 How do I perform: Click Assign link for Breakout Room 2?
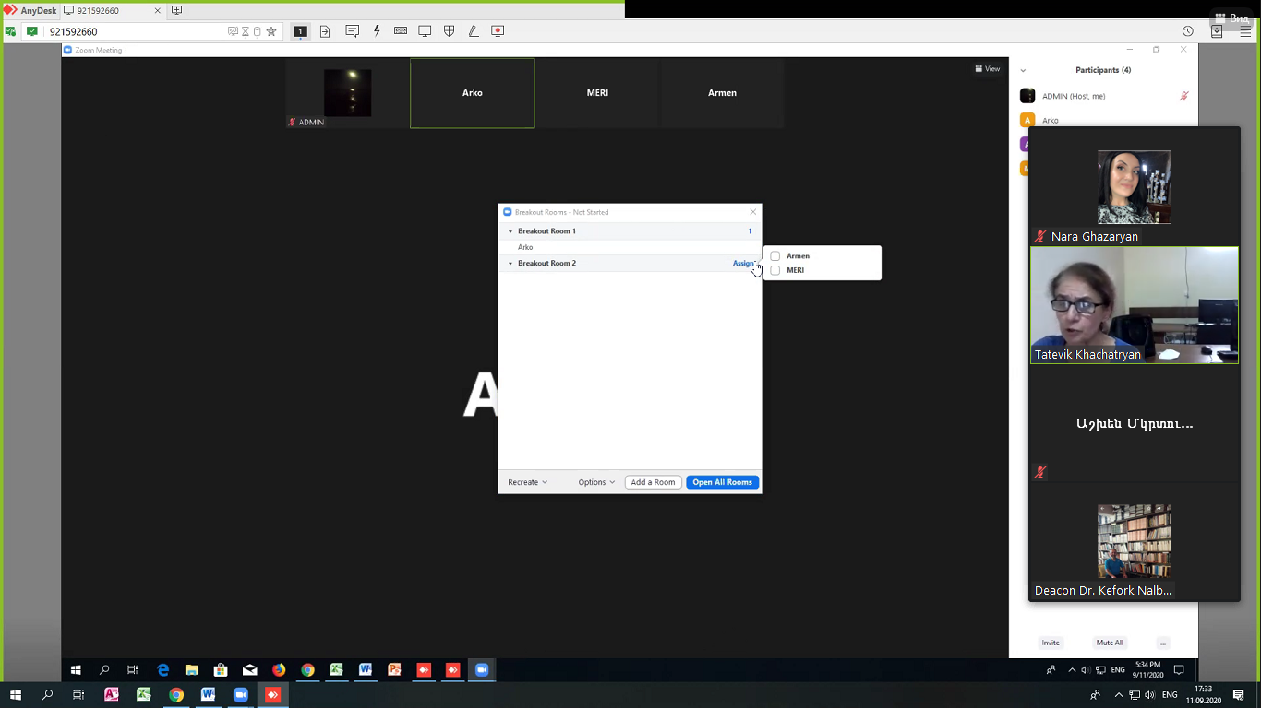pos(743,264)
